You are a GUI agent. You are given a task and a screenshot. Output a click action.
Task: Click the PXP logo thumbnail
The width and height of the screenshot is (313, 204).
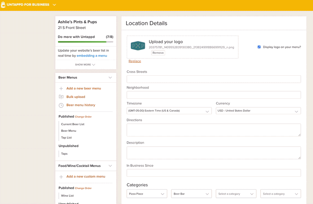point(138,46)
